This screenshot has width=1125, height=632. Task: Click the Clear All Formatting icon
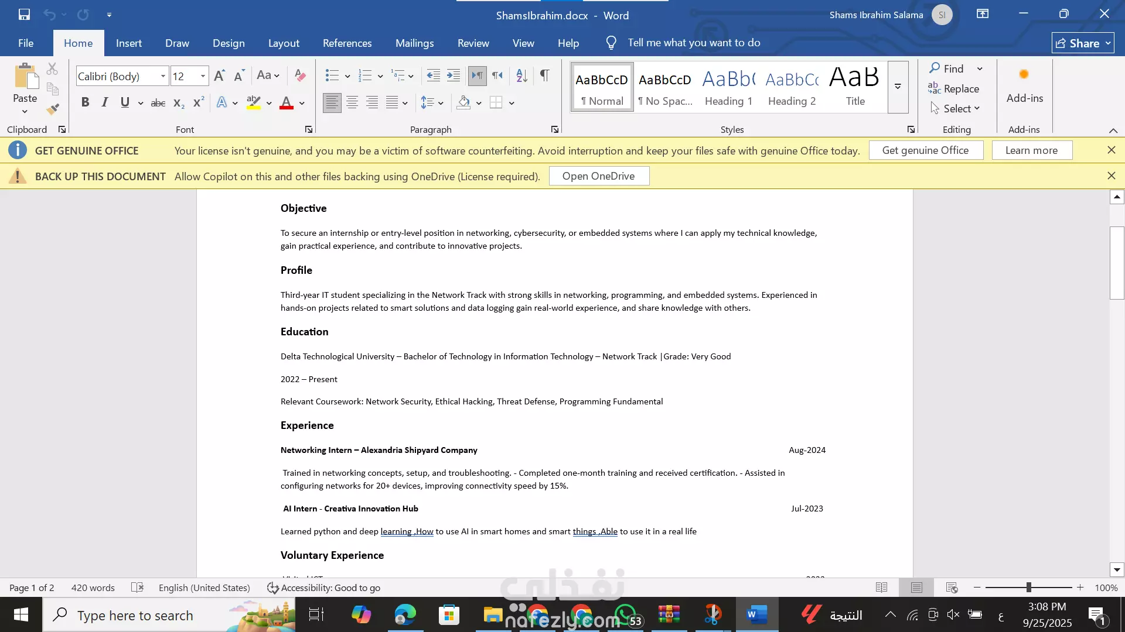tap(300, 75)
